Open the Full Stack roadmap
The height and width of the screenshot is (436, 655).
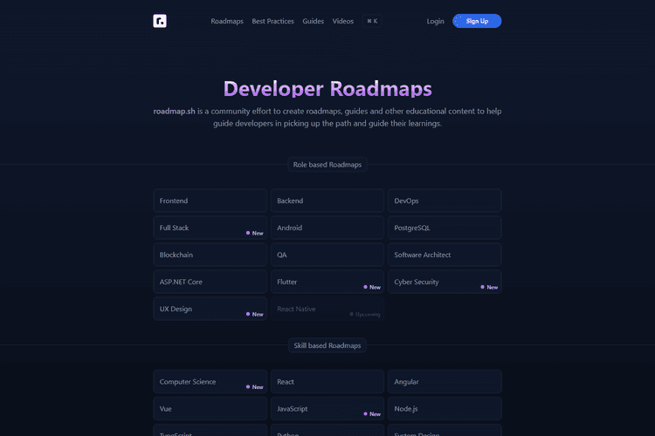[210, 228]
